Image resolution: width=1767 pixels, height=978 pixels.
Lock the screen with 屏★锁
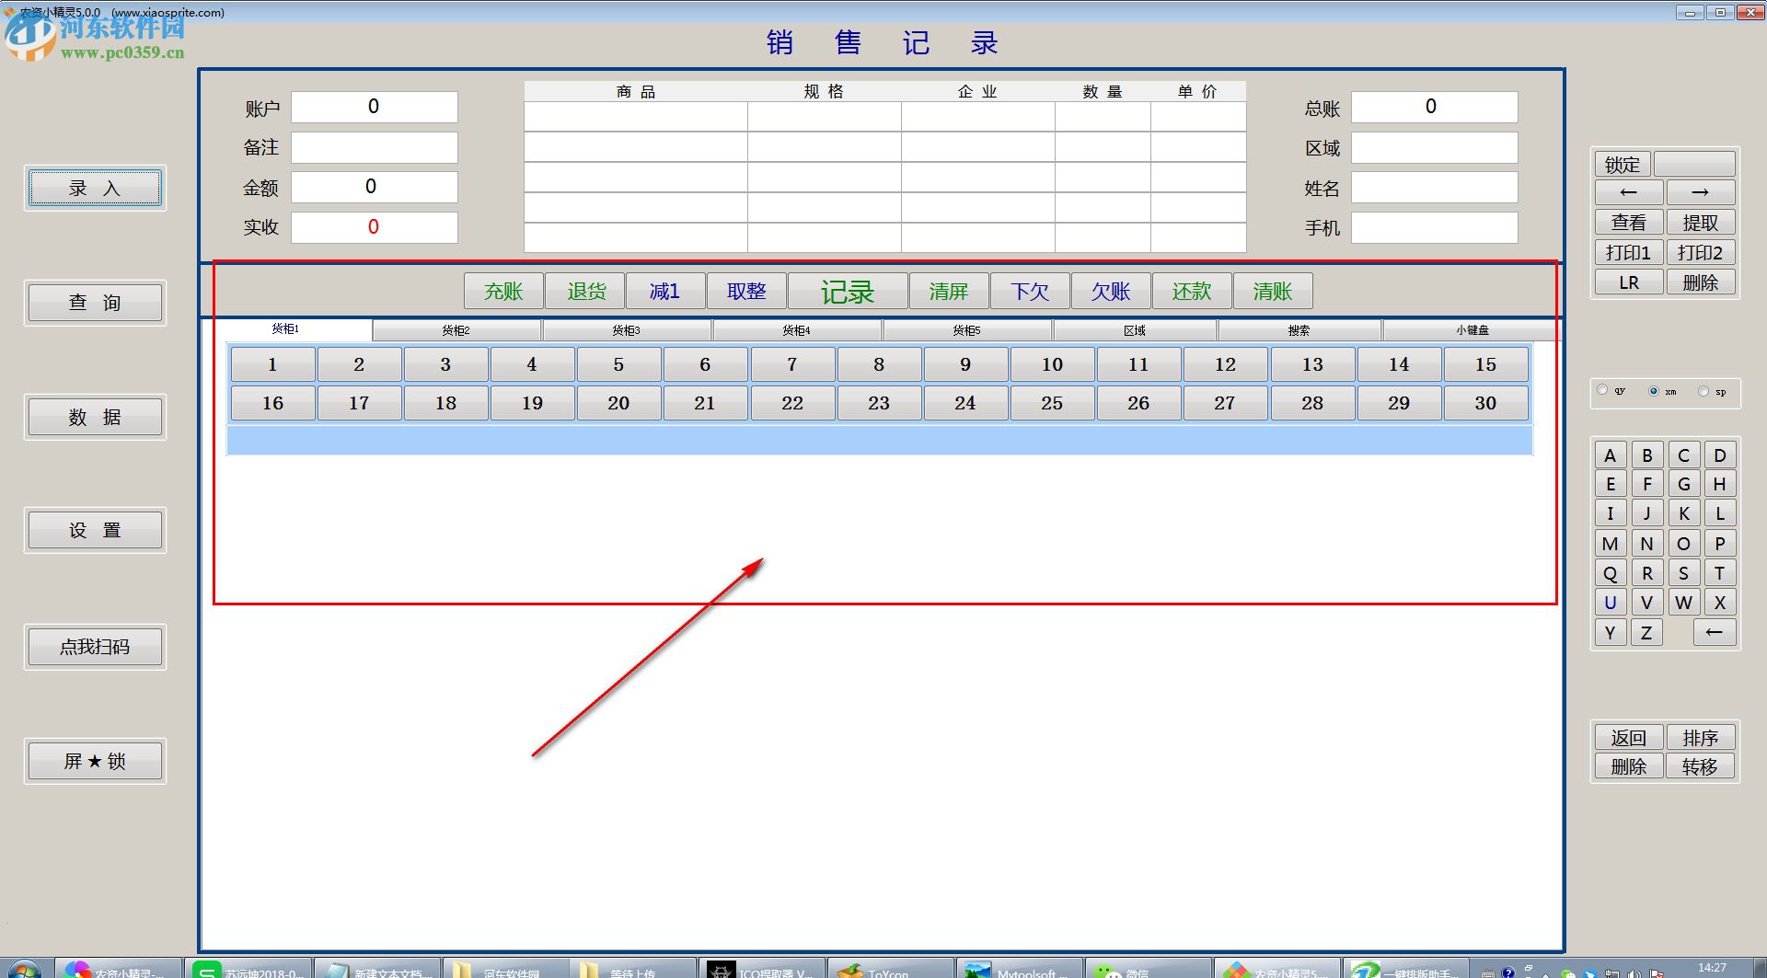[x=95, y=761]
